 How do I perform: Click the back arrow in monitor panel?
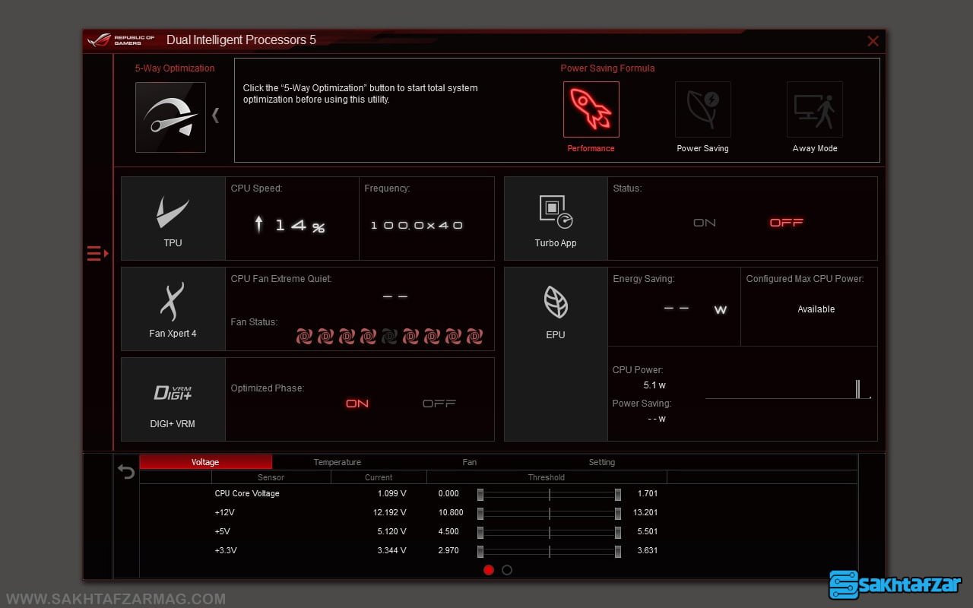click(x=126, y=472)
